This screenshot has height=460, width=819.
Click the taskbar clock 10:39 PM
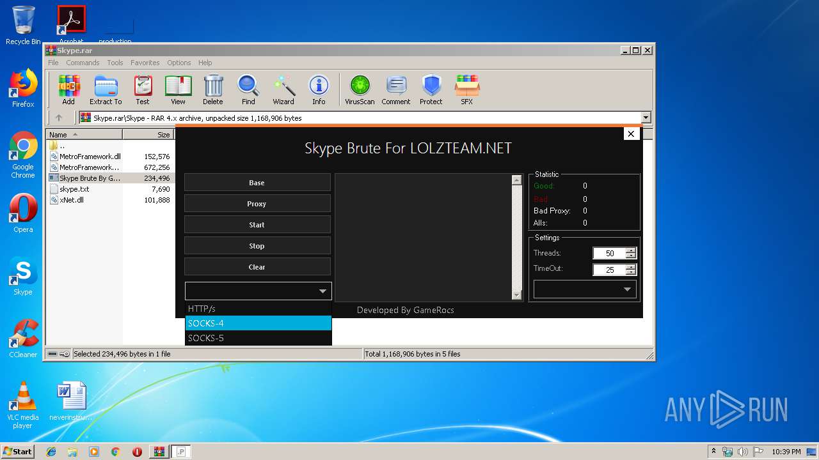pos(786,452)
